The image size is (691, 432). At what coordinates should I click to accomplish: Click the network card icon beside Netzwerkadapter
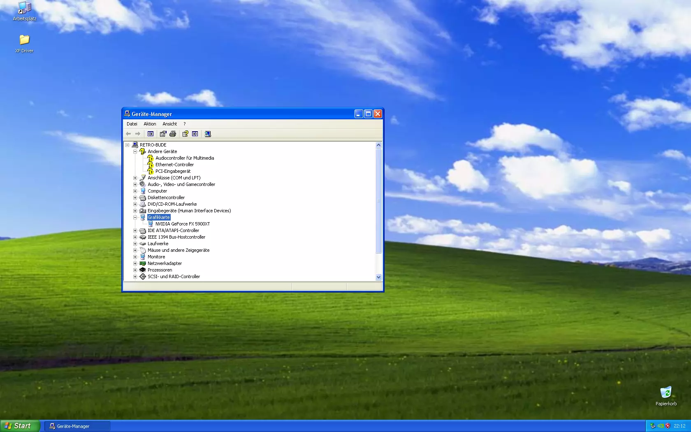point(143,263)
